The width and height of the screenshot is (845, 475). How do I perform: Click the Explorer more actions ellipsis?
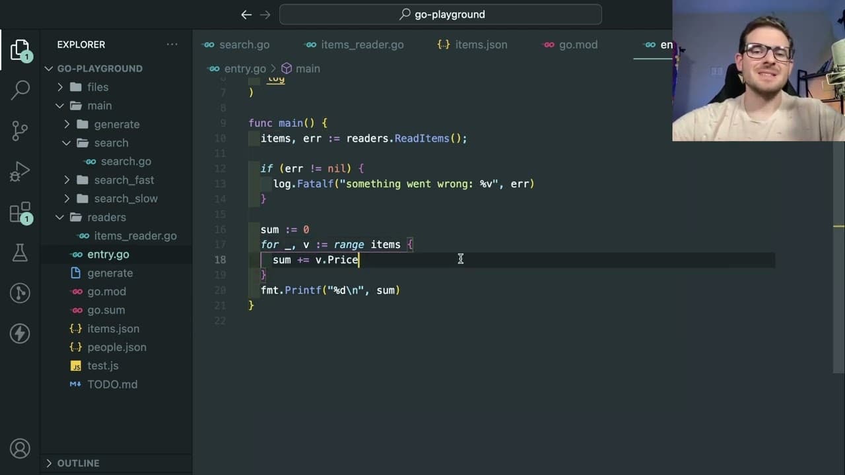click(172, 44)
